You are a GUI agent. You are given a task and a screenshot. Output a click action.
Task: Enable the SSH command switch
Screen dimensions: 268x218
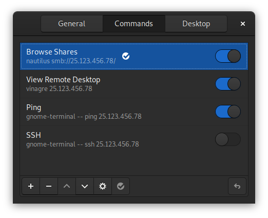pyautogui.click(x=228, y=139)
